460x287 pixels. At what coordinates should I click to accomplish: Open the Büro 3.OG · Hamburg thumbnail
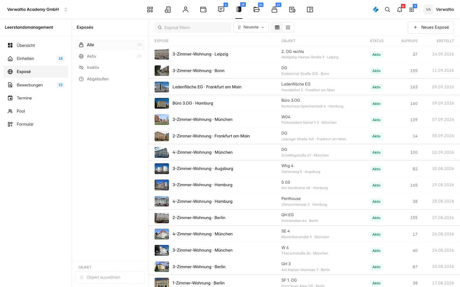pyautogui.click(x=162, y=103)
